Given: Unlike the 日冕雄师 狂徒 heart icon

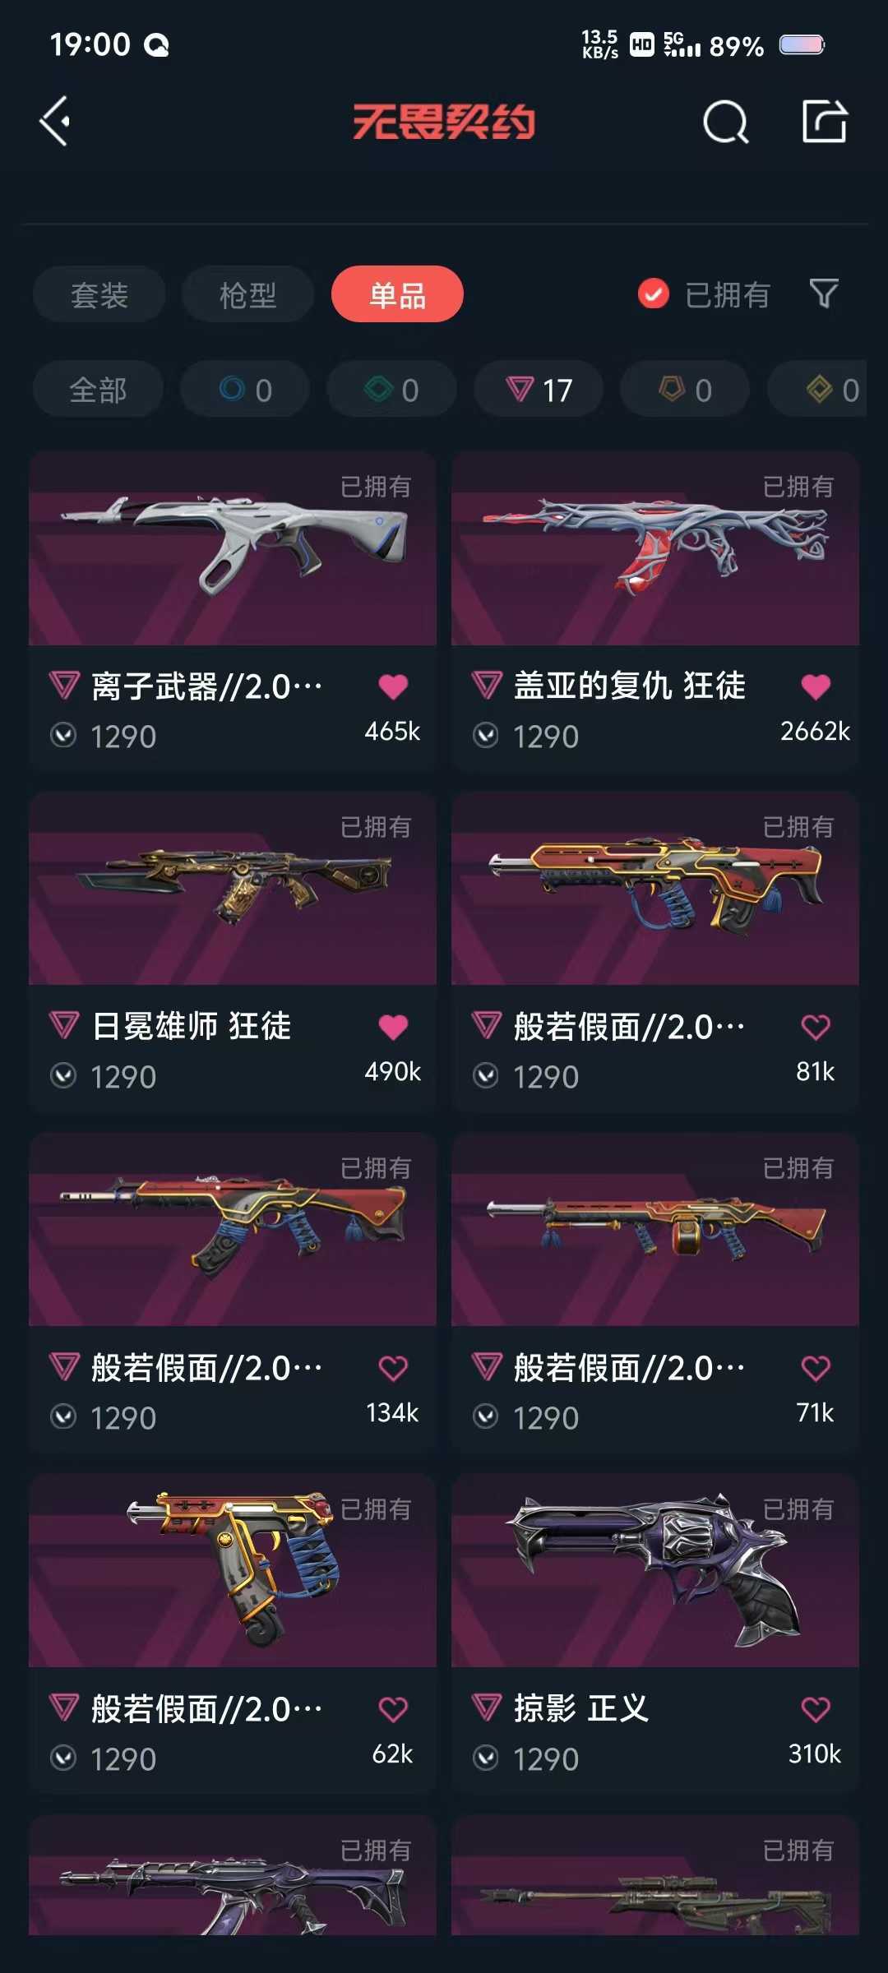Looking at the screenshot, I should [393, 1027].
